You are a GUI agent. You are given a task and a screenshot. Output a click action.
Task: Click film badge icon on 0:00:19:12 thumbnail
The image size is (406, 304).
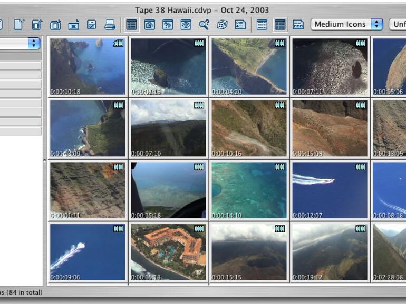tap(361, 229)
